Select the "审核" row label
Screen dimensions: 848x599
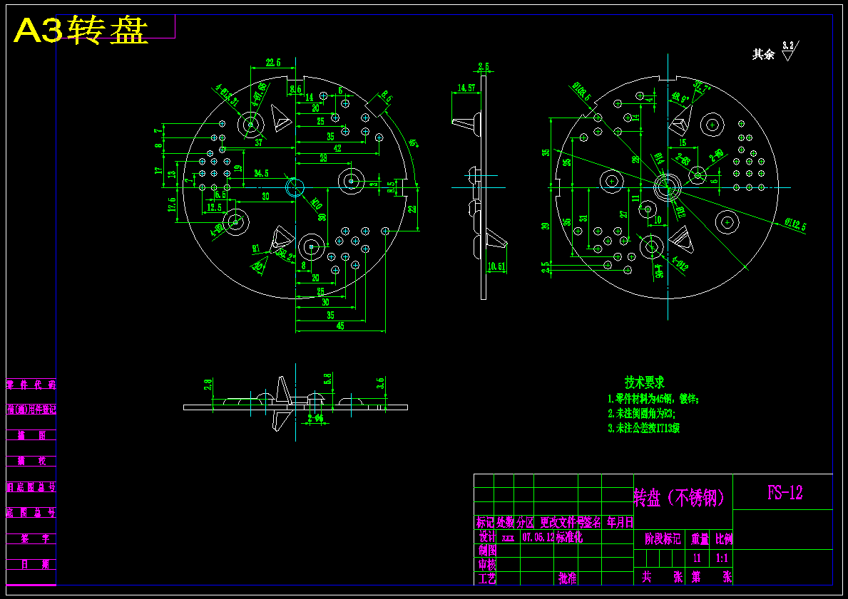coord(487,565)
